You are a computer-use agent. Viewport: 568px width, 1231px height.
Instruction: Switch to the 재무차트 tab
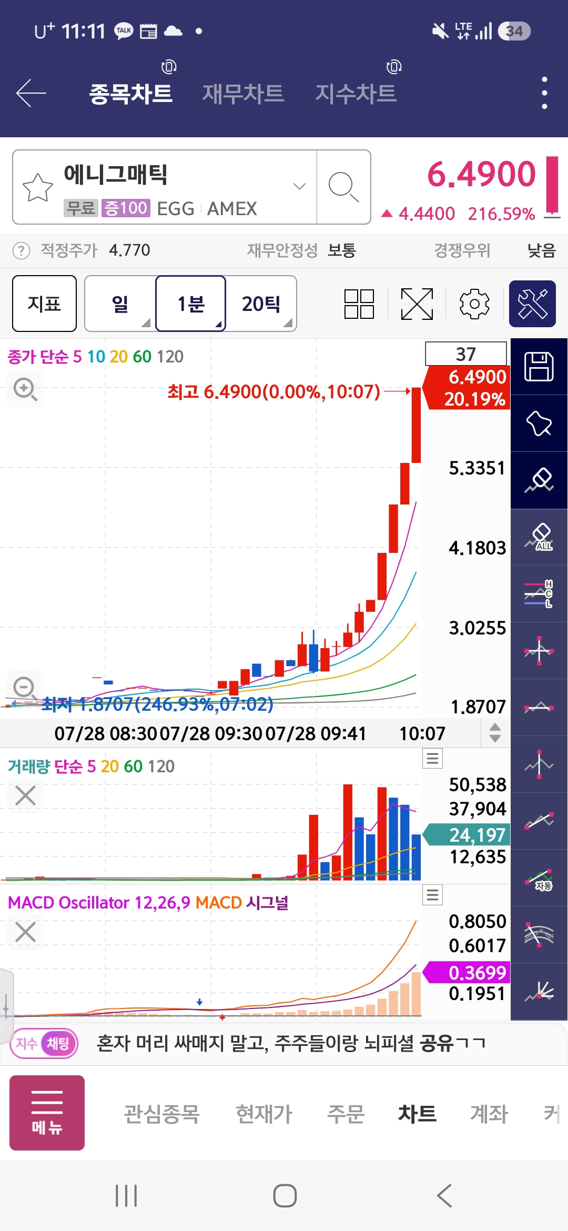click(x=243, y=94)
